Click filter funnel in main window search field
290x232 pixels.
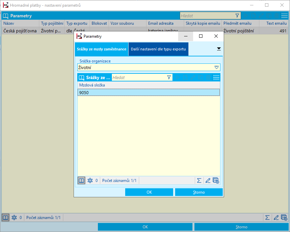[237, 16]
